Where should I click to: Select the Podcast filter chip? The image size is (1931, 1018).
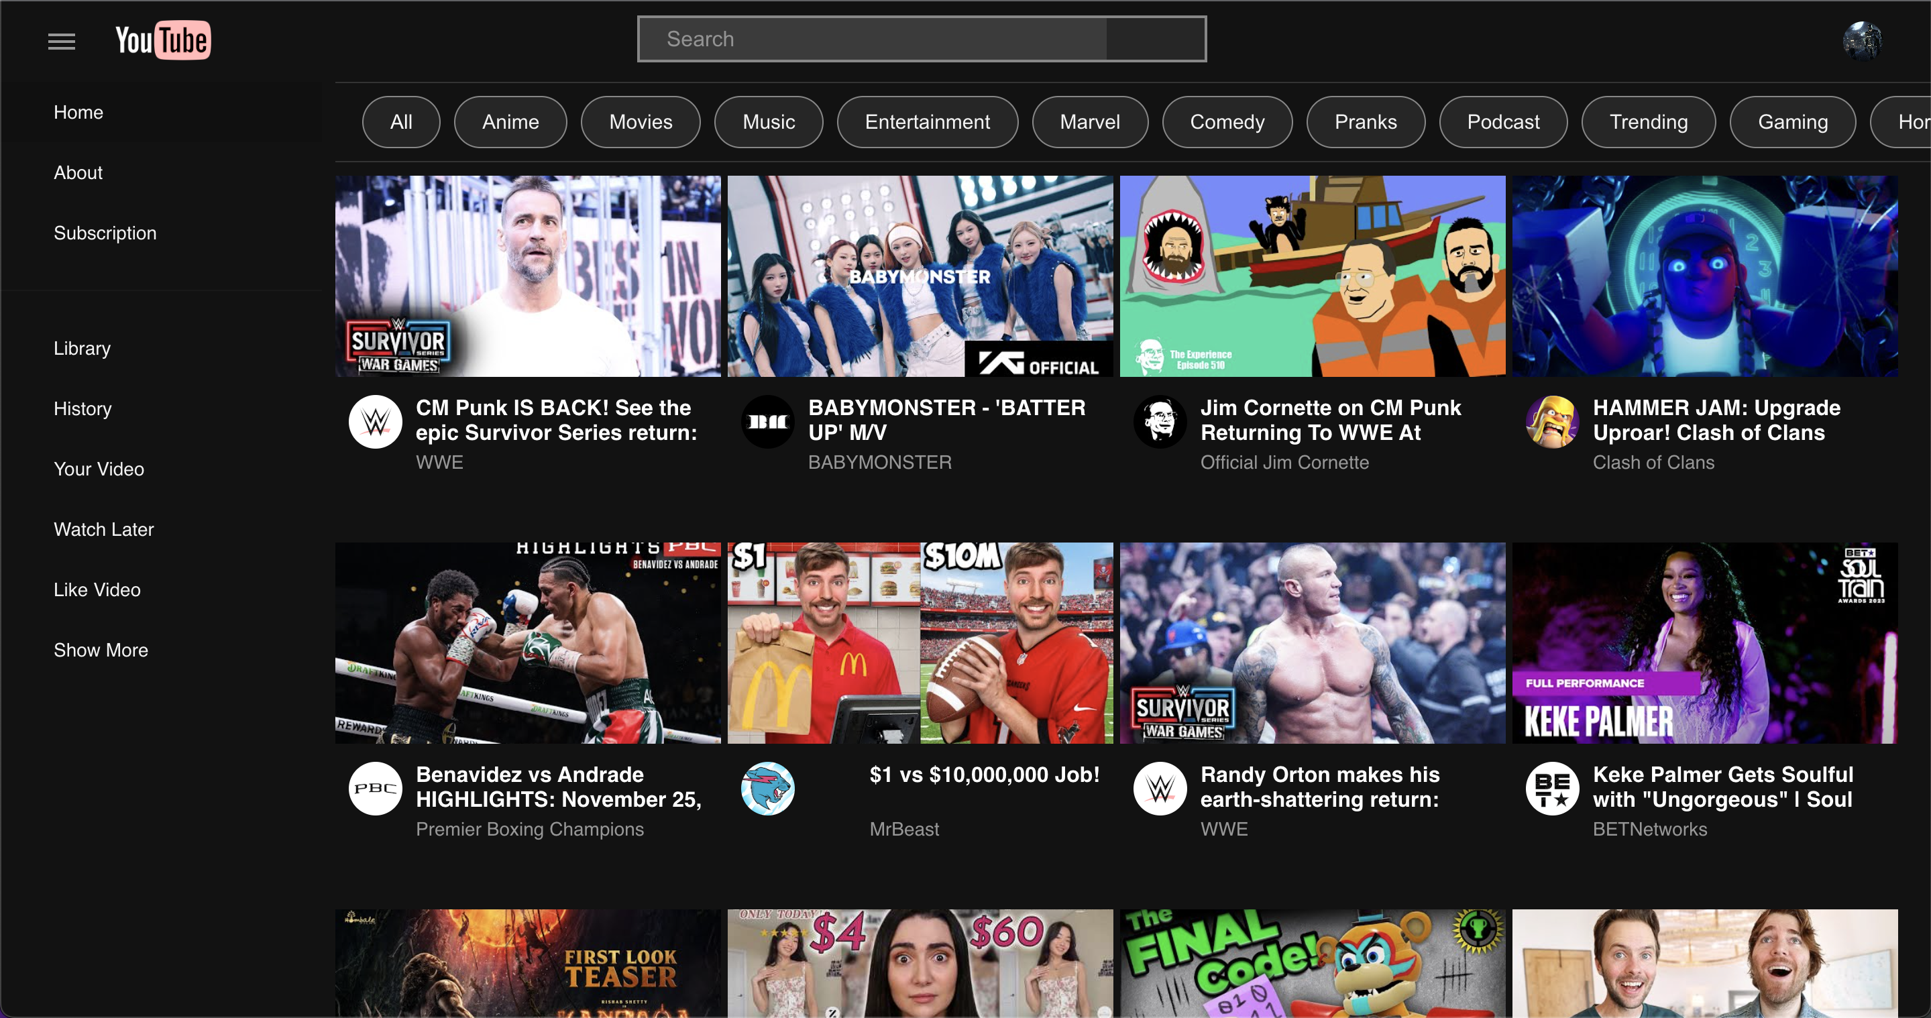pos(1503,122)
